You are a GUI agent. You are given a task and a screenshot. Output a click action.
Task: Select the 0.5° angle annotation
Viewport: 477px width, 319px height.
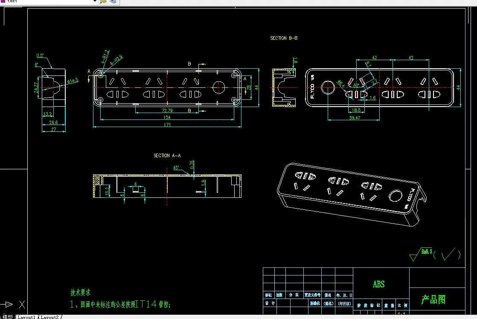point(40,55)
